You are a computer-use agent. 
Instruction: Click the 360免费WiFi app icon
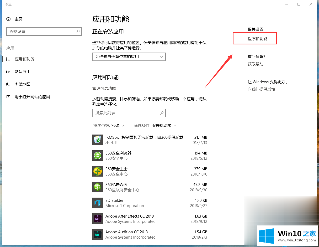point(98,187)
